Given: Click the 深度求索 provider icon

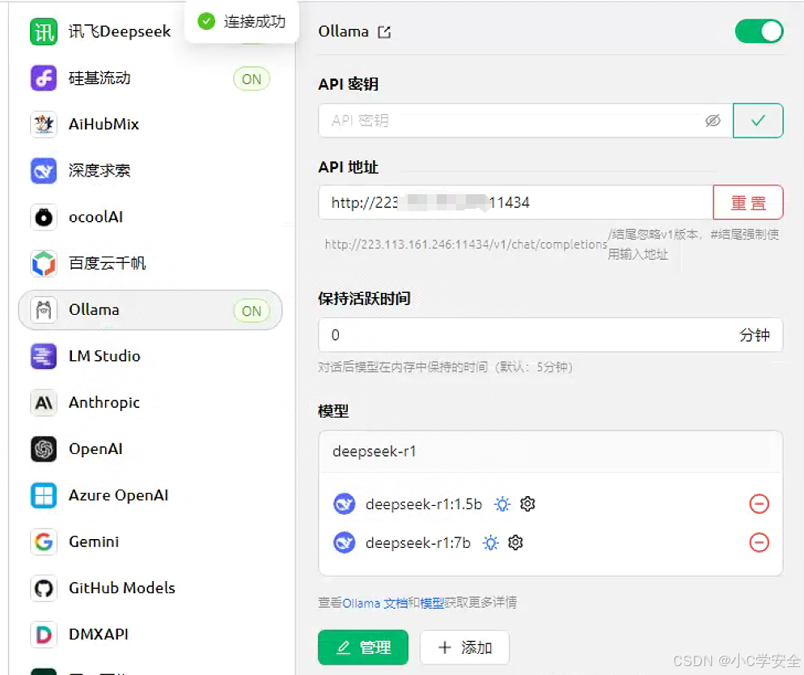Looking at the screenshot, I should pos(44,171).
